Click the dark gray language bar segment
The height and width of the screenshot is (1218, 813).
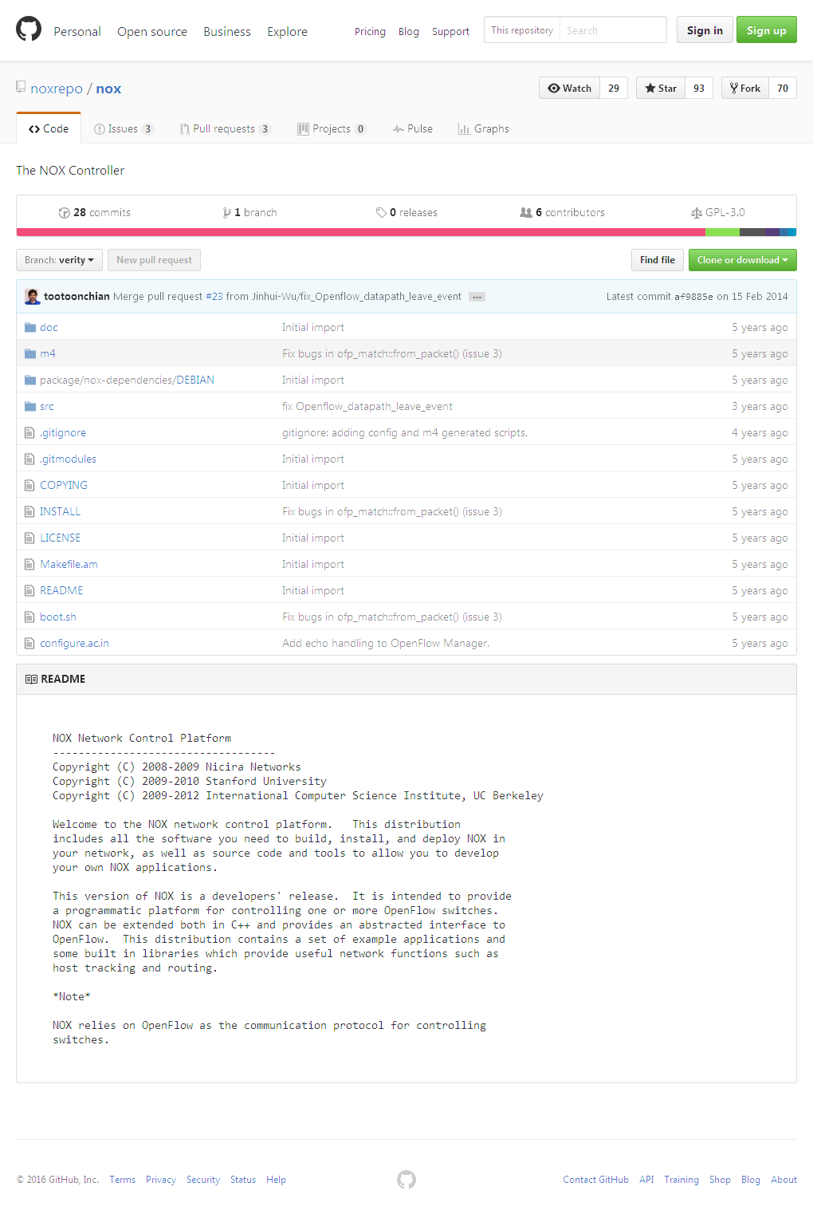752,232
